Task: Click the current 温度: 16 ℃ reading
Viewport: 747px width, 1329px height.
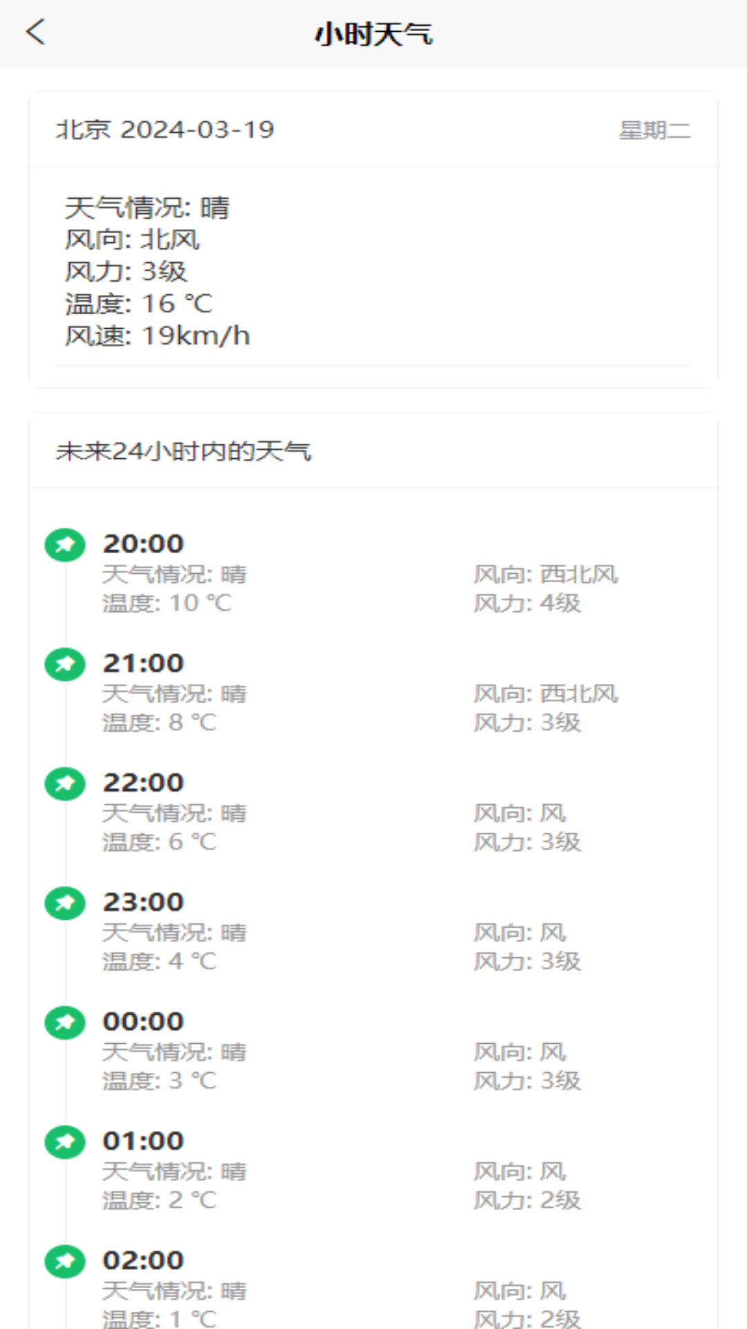Action: pyautogui.click(x=139, y=304)
